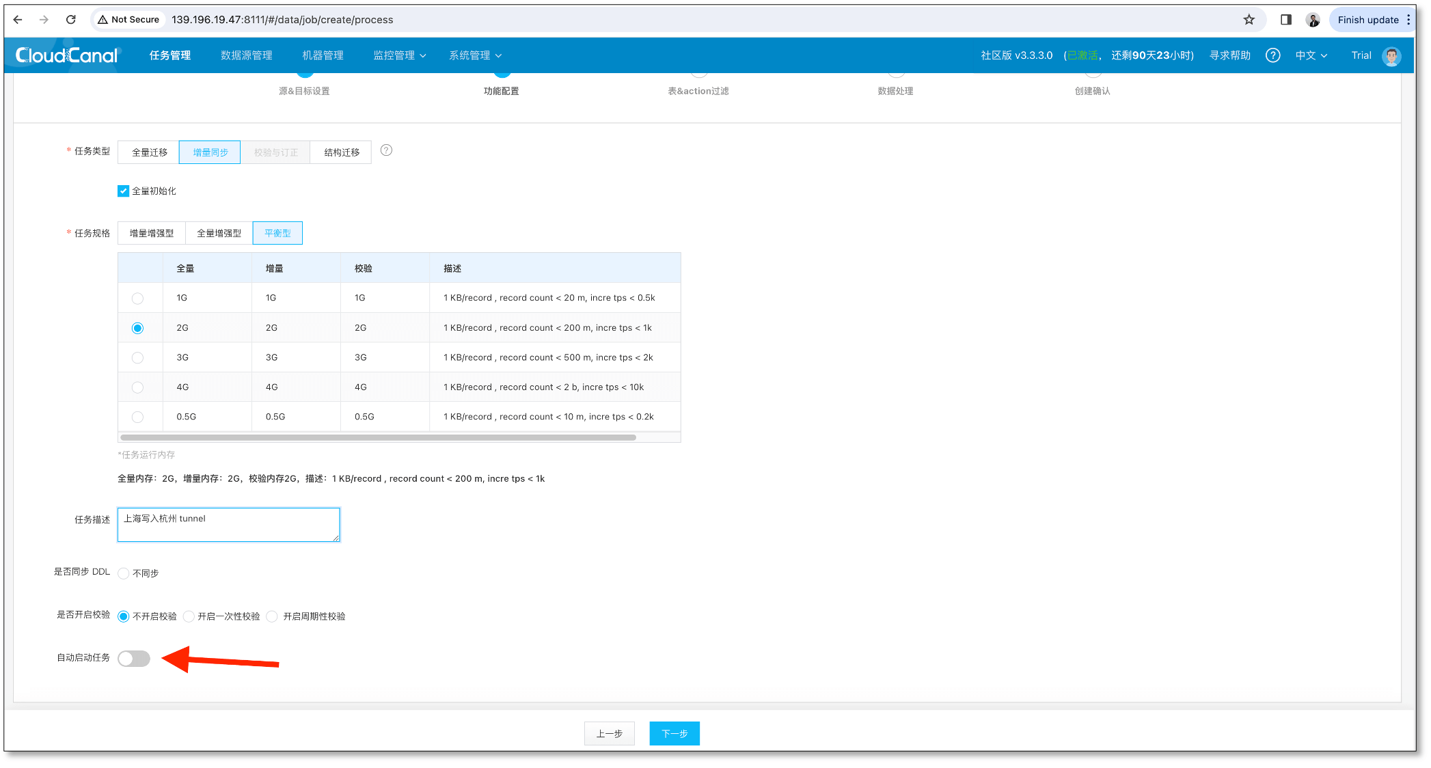Bookmark this page with the star icon
1431x768 pixels.
(x=1249, y=20)
